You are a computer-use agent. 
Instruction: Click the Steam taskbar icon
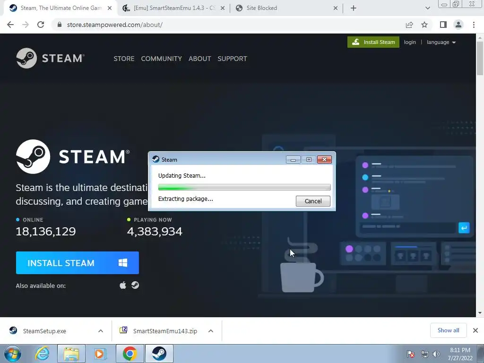[159, 354]
